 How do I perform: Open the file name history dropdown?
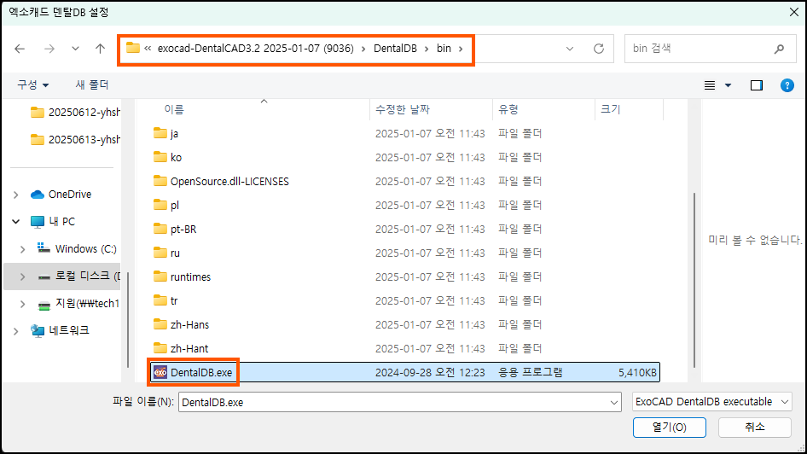click(x=613, y=401)
